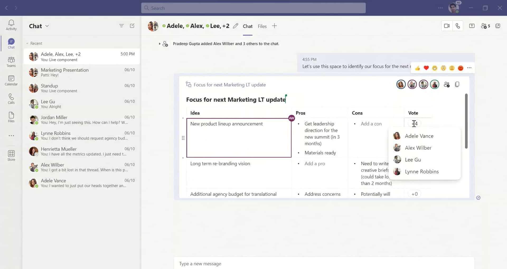Open the profile avatar menu
The width and height of the screenshot is (507, 269).
(454, 8)
